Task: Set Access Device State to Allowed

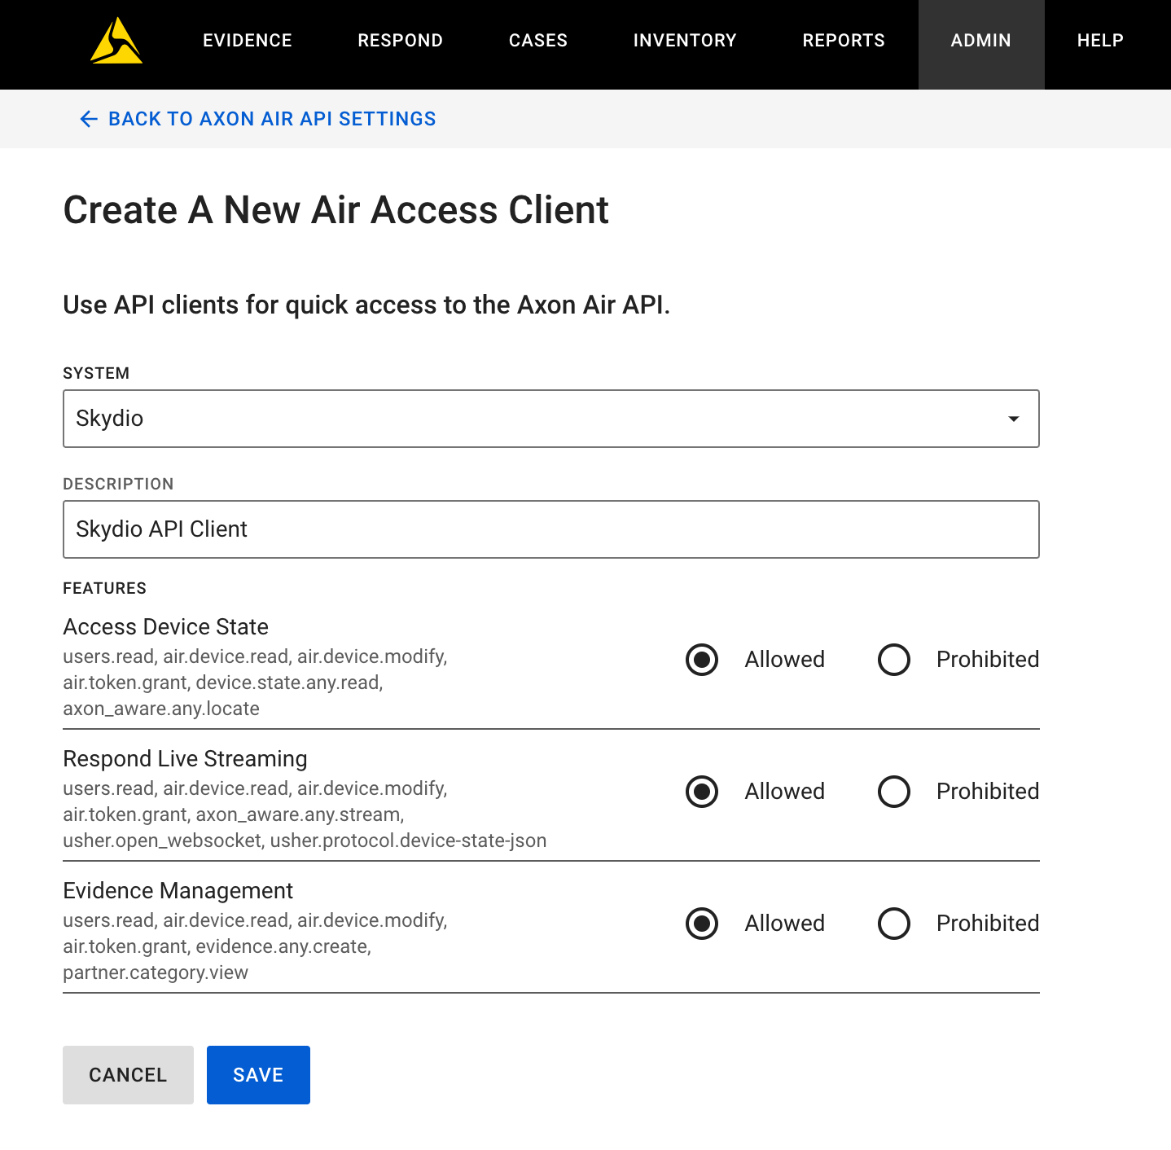Action: click(702, 660)
